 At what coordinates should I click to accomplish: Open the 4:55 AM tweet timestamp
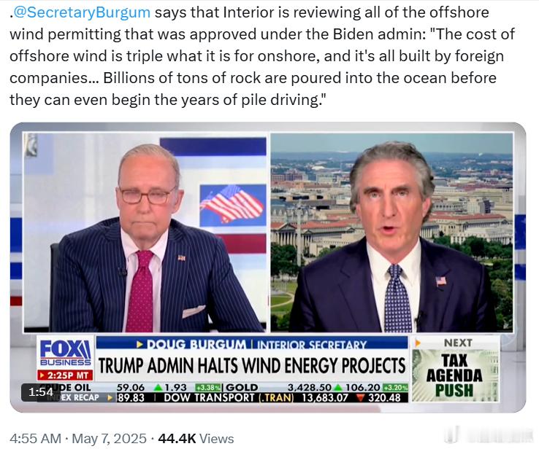35,438
